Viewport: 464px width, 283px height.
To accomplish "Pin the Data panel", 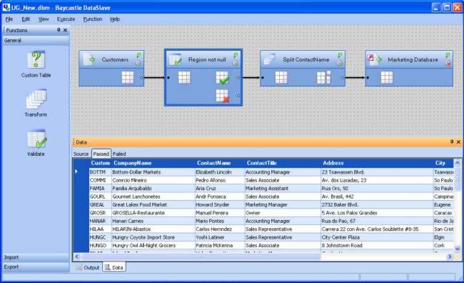I will pyautogui.click(x=452, y=142).
